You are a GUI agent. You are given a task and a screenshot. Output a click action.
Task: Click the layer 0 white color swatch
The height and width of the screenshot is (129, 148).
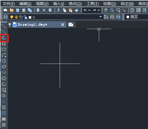(30, 17)
